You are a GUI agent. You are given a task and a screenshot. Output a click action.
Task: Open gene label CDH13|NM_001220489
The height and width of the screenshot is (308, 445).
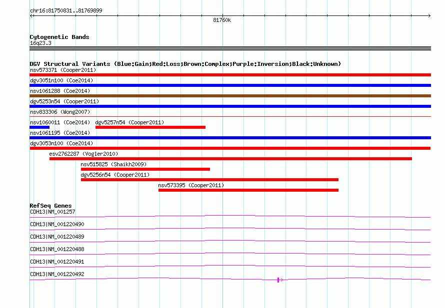(x=57, y=237)
